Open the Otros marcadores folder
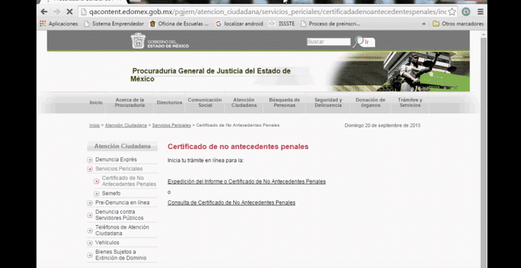The height and width of the screenshot is (268, 521). point(458,24)
